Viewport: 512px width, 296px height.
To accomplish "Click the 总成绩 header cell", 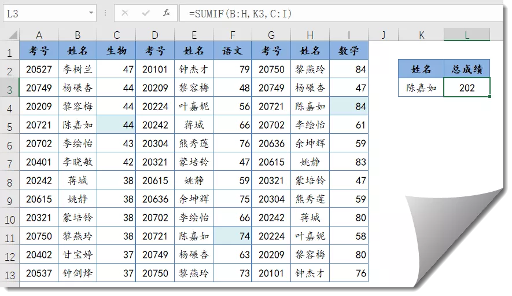I will click(x=467, y=70).
